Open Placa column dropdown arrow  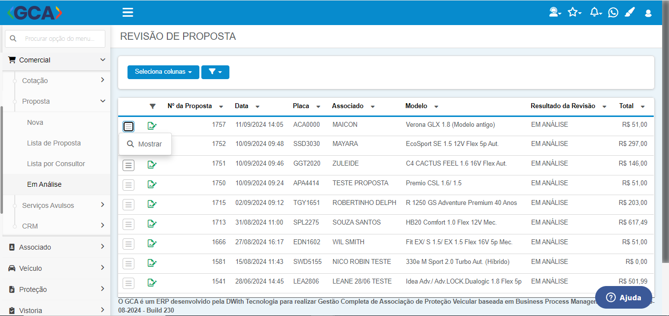[x=319, y=107]
